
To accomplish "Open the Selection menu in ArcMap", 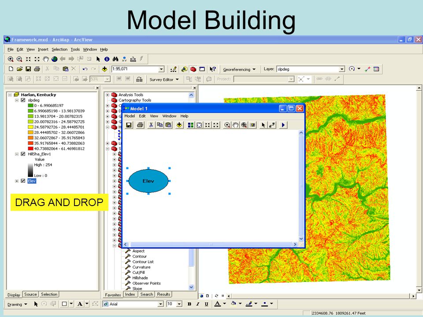I will (59, 49).
